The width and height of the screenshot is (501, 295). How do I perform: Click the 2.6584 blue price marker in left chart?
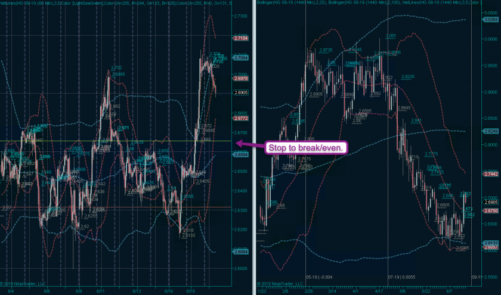241,155
